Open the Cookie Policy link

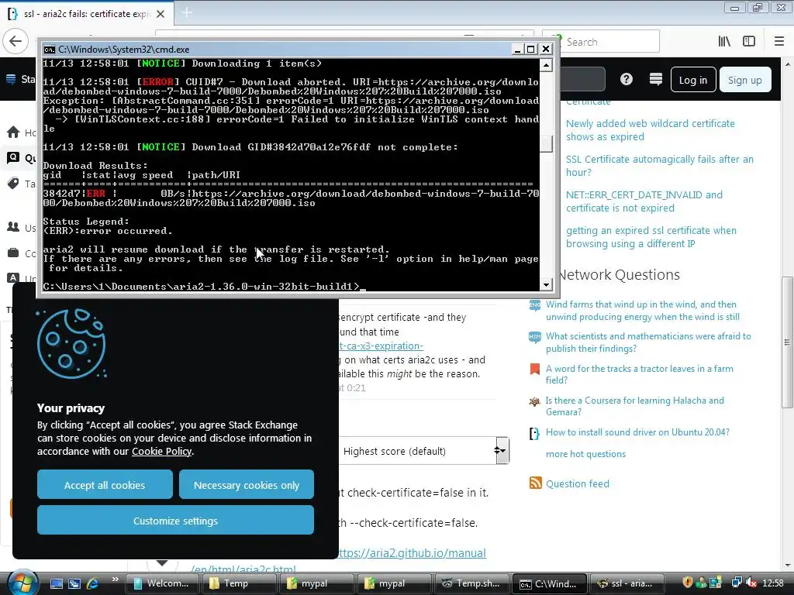pyautogui.click(x=161, y=452)
